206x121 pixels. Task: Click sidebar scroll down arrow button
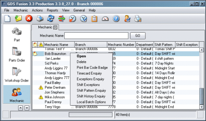pos(27,108)
